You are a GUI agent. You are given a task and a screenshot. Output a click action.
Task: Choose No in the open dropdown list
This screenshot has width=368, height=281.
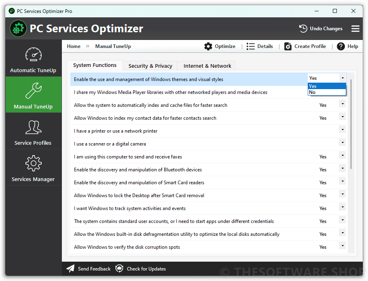pos(327,92)
